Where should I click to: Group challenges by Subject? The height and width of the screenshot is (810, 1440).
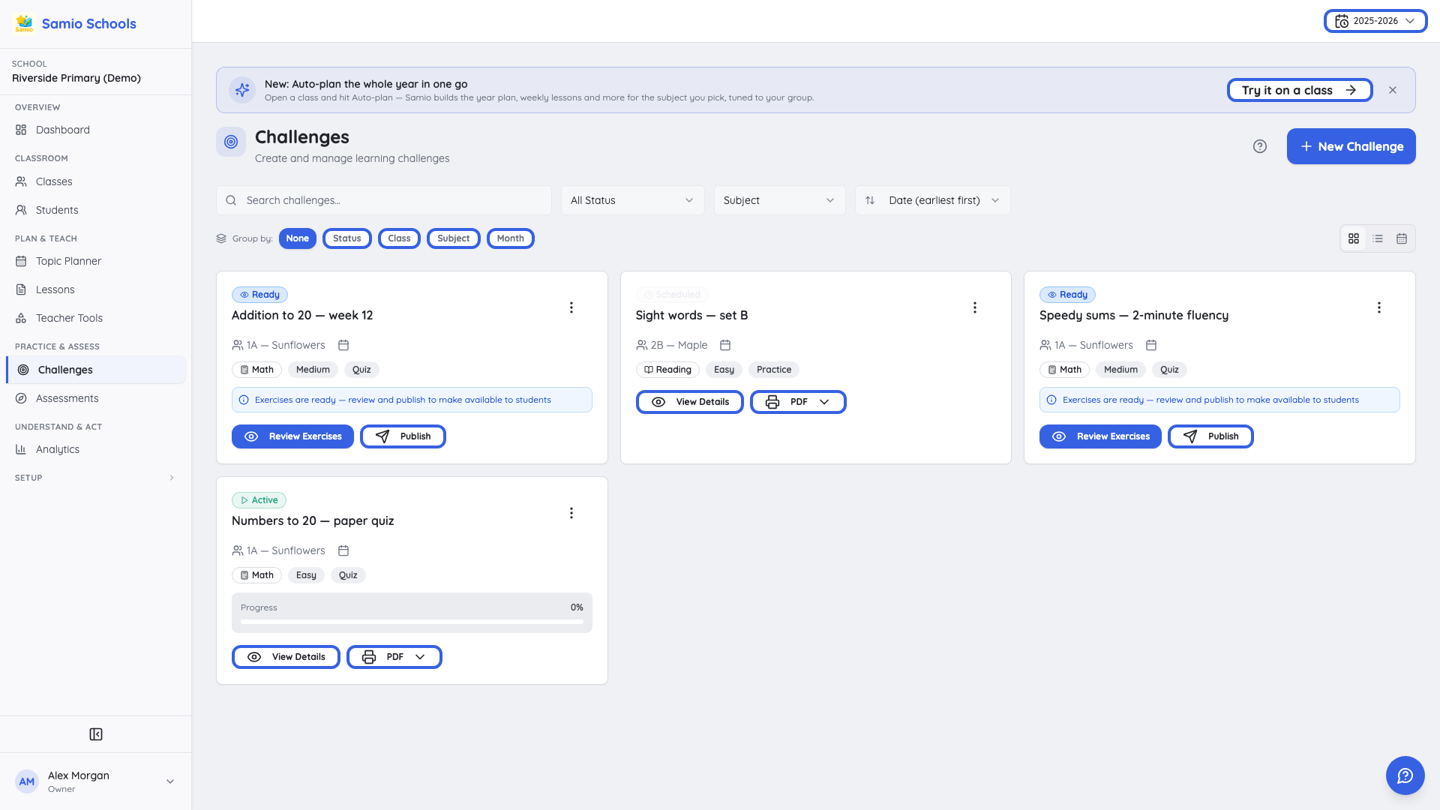[x=454, y=238]
